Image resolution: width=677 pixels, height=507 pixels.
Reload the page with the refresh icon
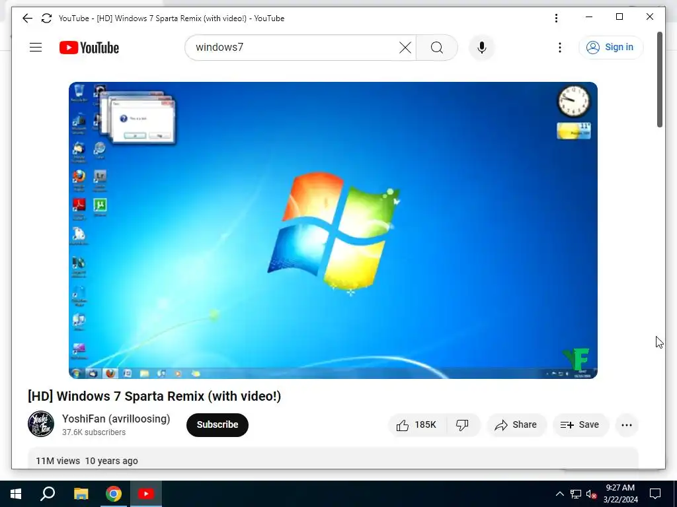coord(46,18)
